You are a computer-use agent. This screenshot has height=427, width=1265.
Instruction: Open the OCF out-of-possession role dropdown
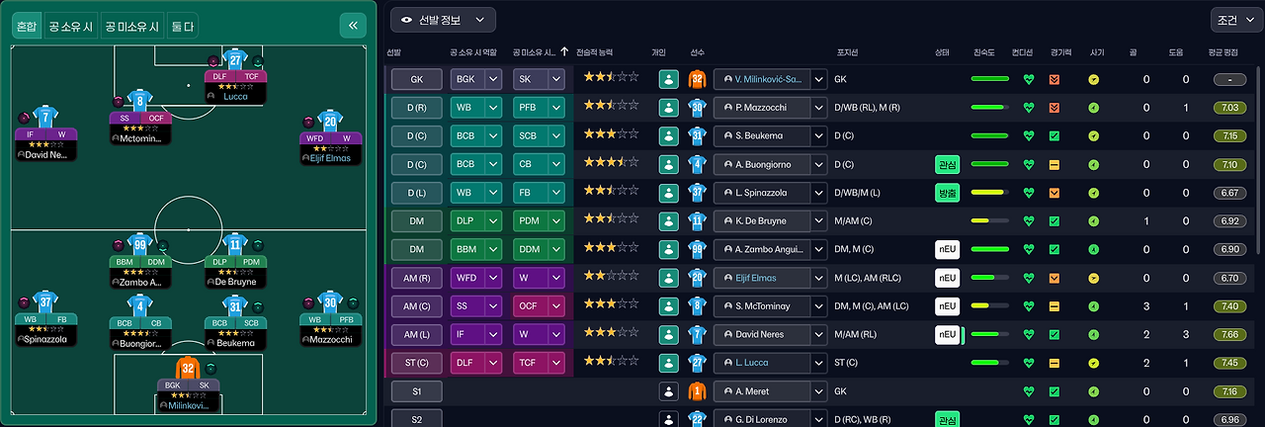pos(539,306)
